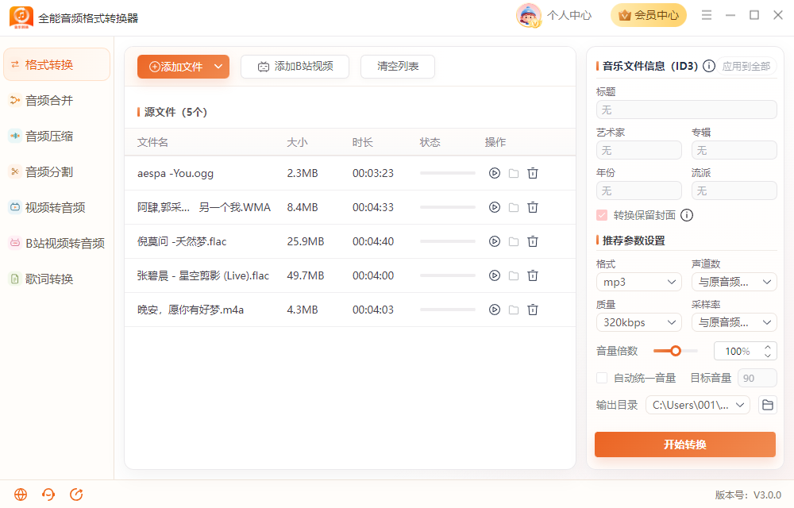This screenshot has width=794, height=508.
Task: Switch to 音频压缩 tab
Action: pyautogui.click(x=56, y=136)
